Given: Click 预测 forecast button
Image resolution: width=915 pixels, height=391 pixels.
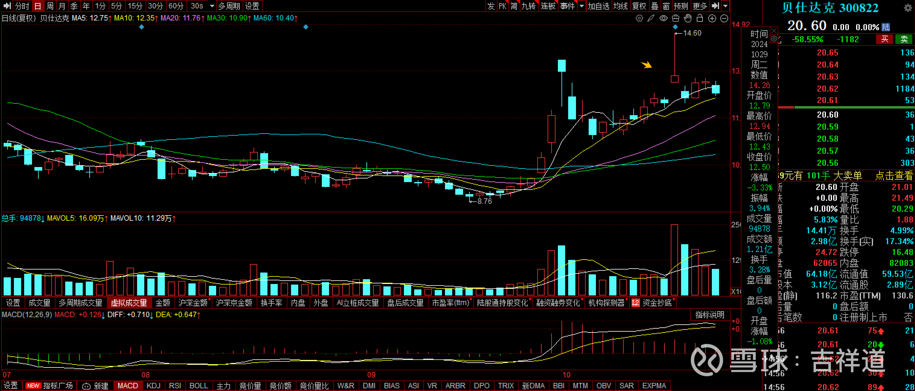Looking at the screenshot, I should pos(680,6).
